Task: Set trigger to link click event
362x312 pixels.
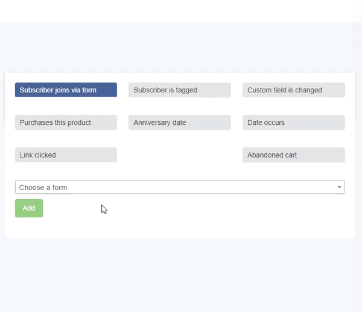Action: [66, 155]
